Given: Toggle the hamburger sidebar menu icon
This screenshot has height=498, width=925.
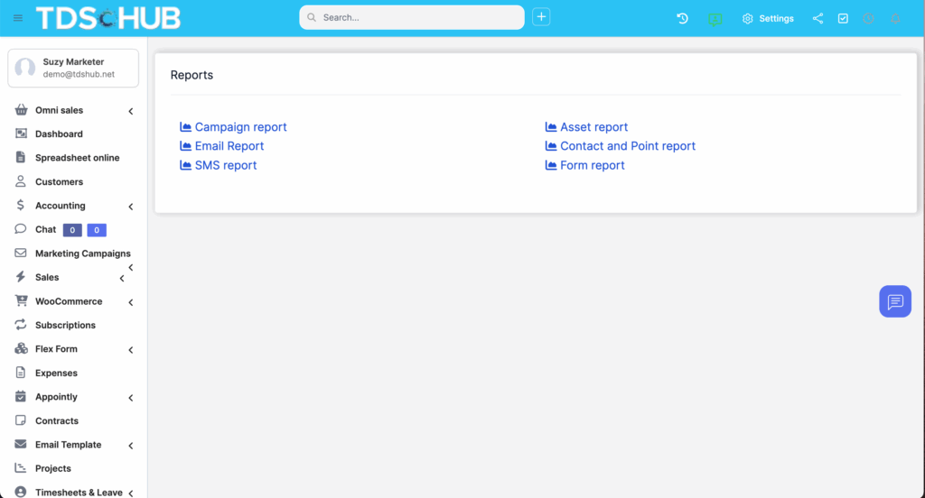Looking at the screenshot, I should 18,18.
